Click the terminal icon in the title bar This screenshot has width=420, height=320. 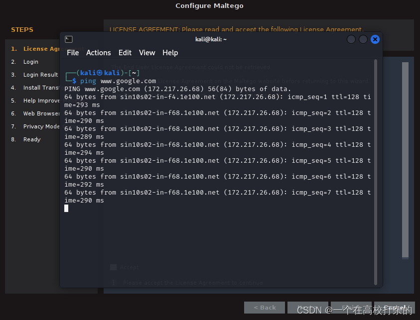point(69,39)
